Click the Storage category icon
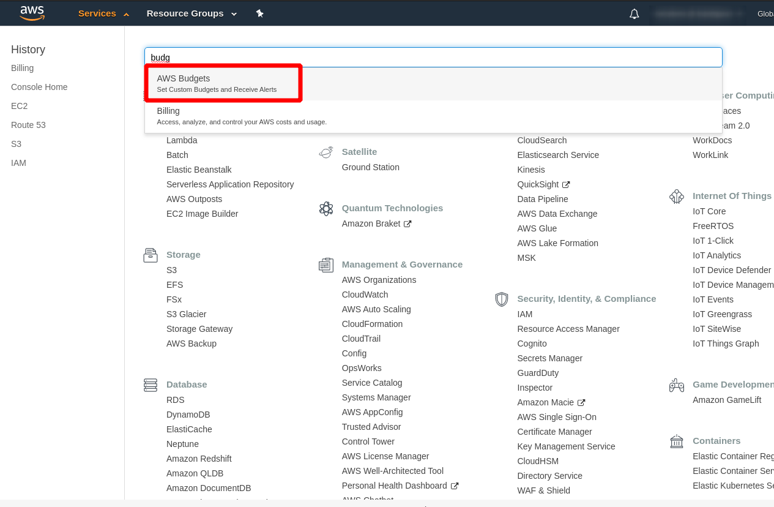This screenshot has height=507, width=774. pos(151,255)
